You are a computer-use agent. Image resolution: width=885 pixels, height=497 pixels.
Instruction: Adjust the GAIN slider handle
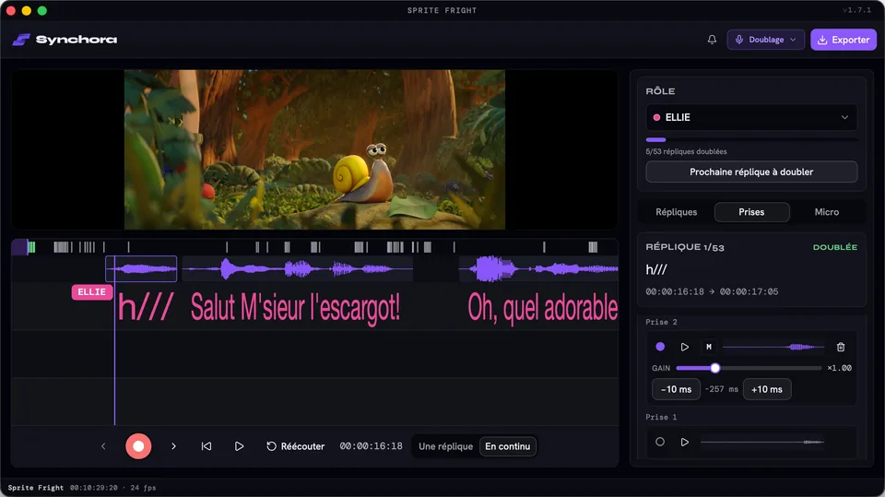point(715,368)
